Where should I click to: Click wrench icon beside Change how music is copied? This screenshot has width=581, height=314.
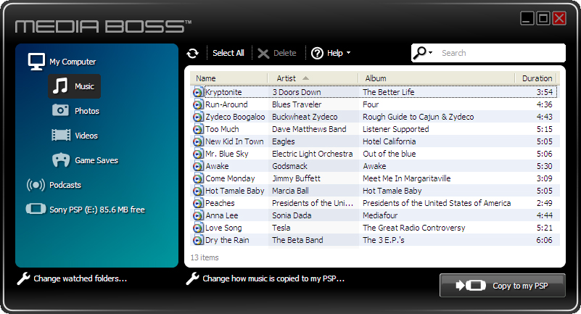(192, 278)
